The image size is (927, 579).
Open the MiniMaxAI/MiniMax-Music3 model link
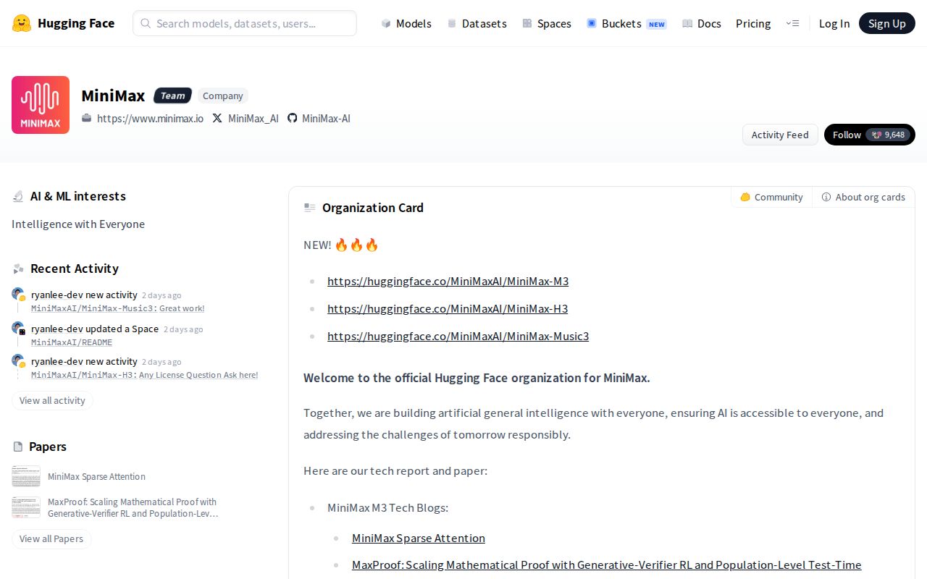(x=458, y=336)
